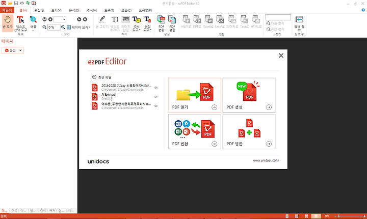Close the ezPDF Editor start dialog

click(x=281, y=56)
